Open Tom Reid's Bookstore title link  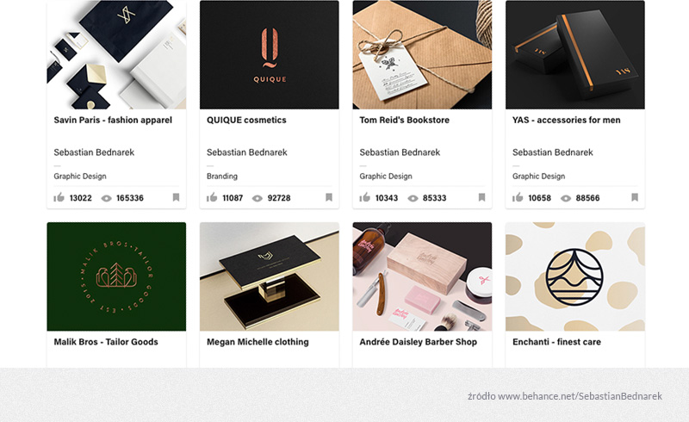pos(404,120)
